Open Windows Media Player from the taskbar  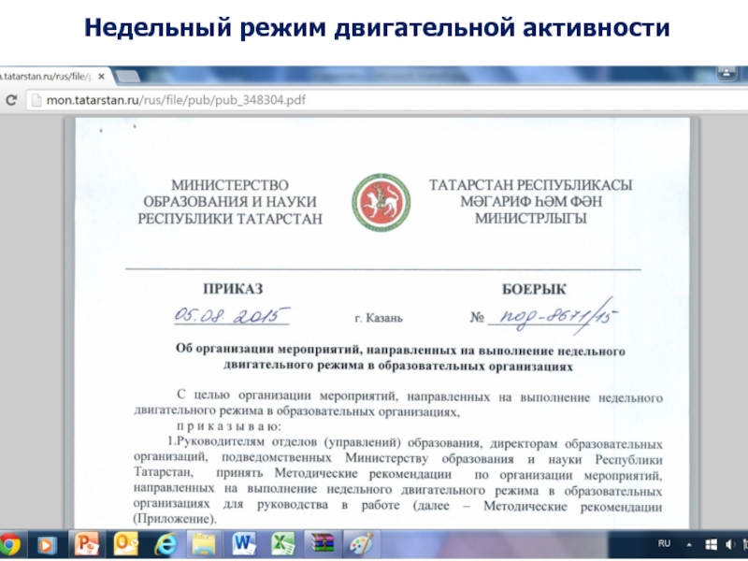click(x=46, y=545)
